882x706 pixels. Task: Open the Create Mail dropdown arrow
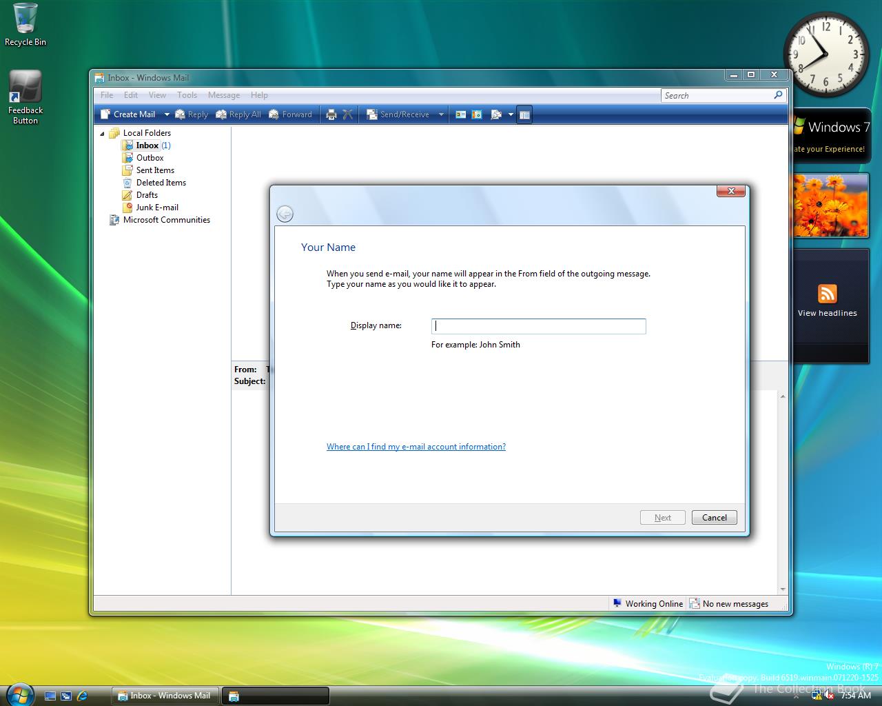[x=166, y=114]
